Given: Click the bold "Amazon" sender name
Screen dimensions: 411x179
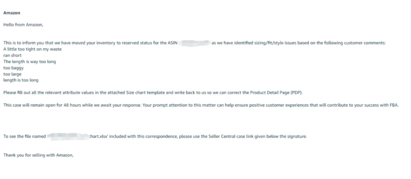Looking at the screenshot, I should click(x=12, y=13).
